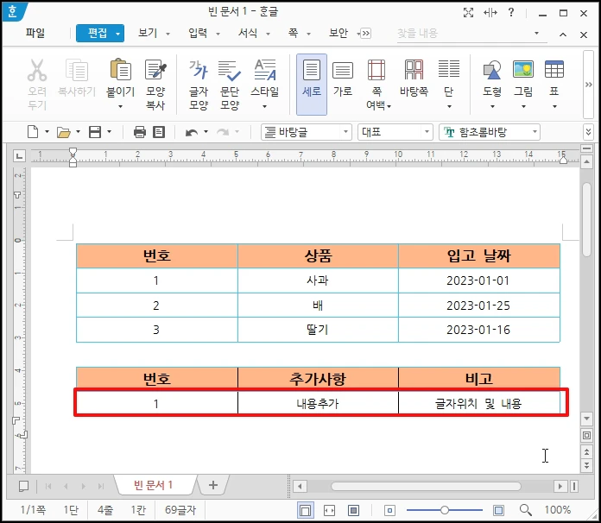Image resolution: width=601 pixels, height=523 pixels.
Task: Click the Print Preview icon
Action: (159, 132)
